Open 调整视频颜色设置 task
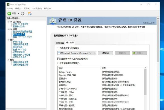Viewport: 164px width, 110px height. (21, 62)
